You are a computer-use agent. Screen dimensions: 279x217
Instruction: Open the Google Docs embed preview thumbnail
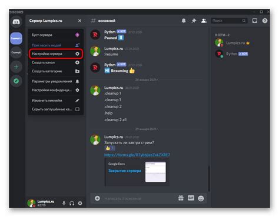click(x=155, y=172)
